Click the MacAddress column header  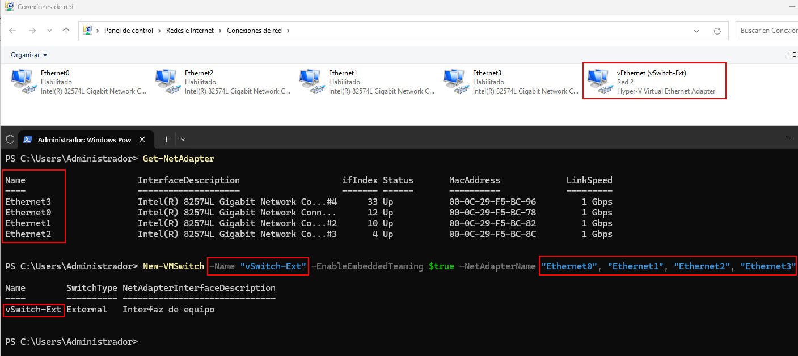[475, 180]
